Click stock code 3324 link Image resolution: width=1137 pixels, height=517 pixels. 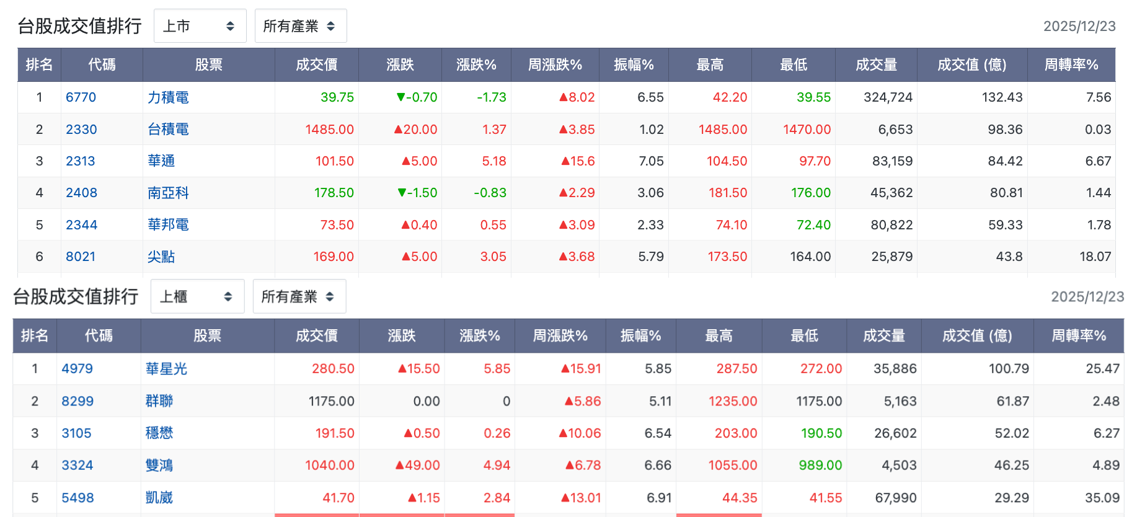[77, 465]
